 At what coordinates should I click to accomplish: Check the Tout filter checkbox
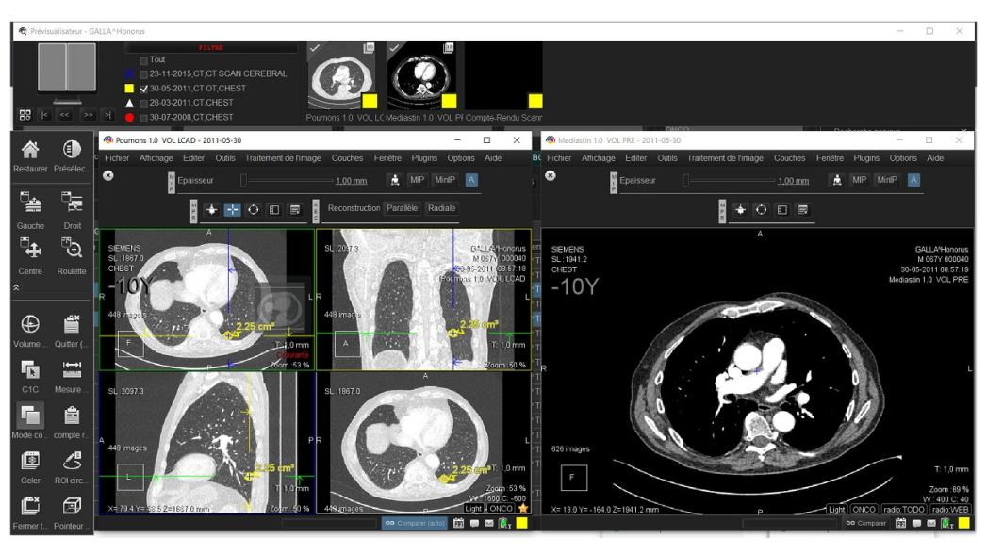[x=143, y=60]
